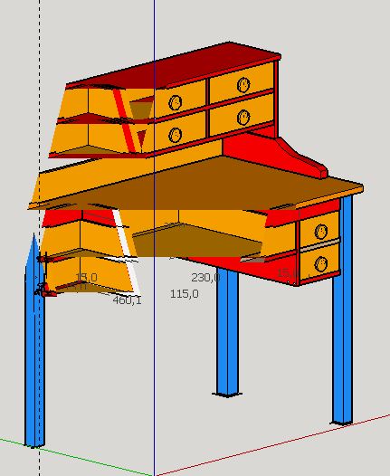Click the 115,0 dimension label
Image resolution: width=390 pixels, height=476 pixels.
click(185, 294)
